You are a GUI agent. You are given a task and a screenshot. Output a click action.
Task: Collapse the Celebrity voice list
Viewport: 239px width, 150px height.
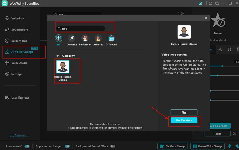[x=57, y=56]
